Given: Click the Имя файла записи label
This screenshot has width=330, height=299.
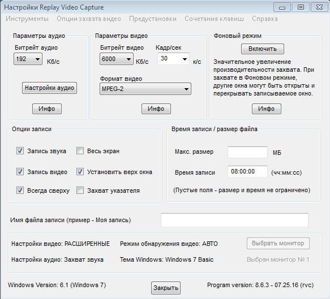Looking at the screenshot, I should tap(71, 220).
